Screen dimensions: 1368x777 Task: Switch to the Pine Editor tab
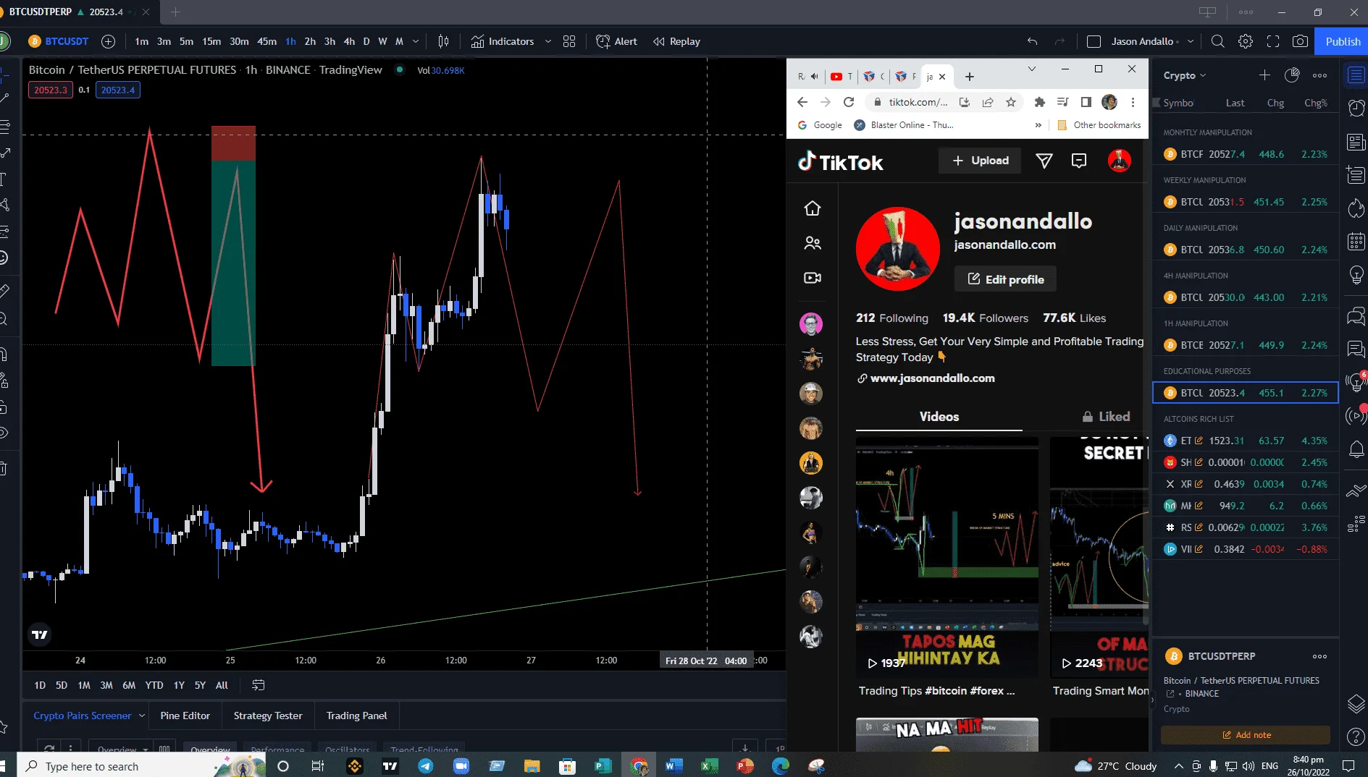pyautogui.click(x=185, y=716)
